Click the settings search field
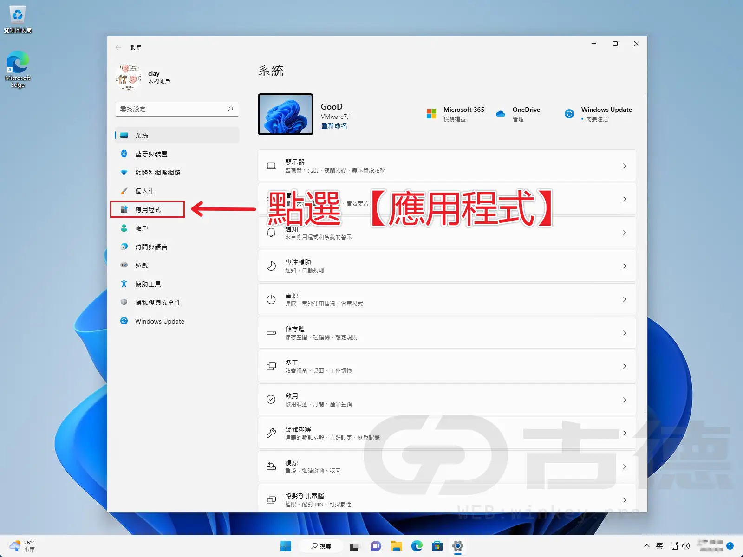 (176, 109)
